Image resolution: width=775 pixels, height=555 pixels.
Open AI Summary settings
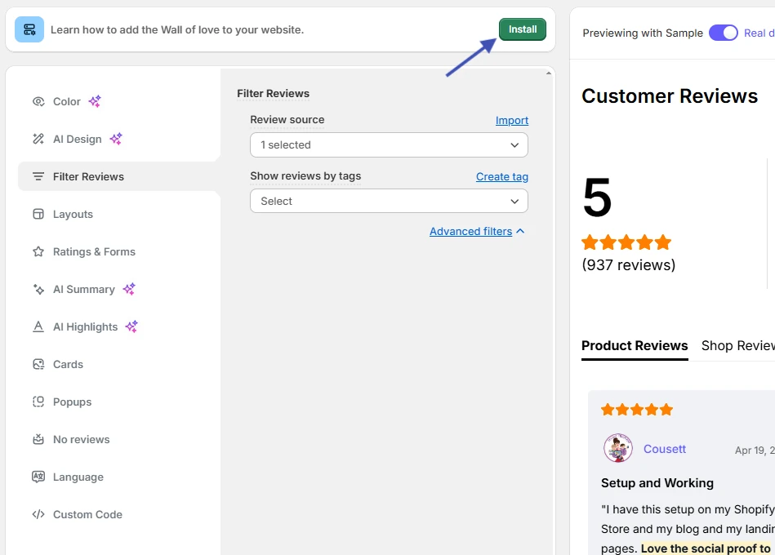83,289
